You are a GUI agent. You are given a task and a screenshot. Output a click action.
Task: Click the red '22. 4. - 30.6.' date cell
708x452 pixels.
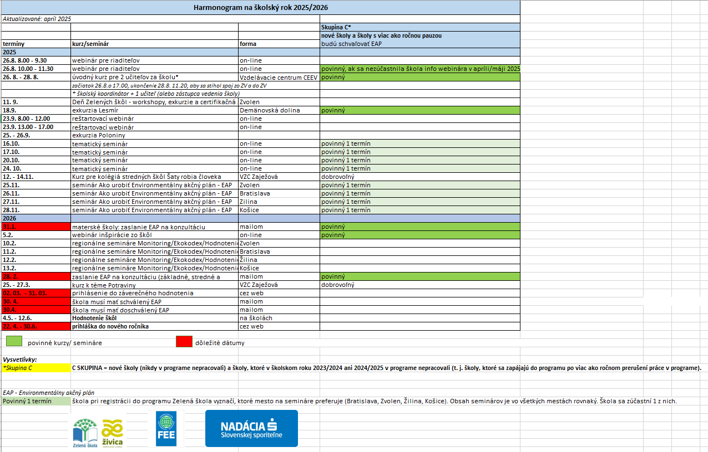[x=36, y=326]
